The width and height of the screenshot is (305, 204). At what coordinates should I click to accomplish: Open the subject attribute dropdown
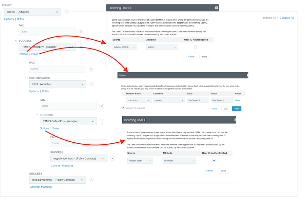pos(162,47)
